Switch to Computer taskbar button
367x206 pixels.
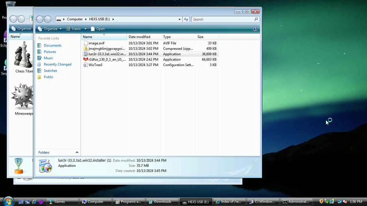click(x=95, y=202)
